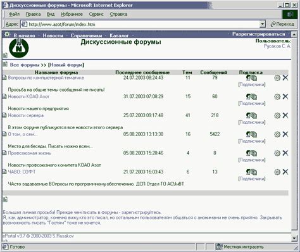The image size is (300, 252).
Task: Open the ЧАВО: СОФТ forum
Action: click(22, 172)
